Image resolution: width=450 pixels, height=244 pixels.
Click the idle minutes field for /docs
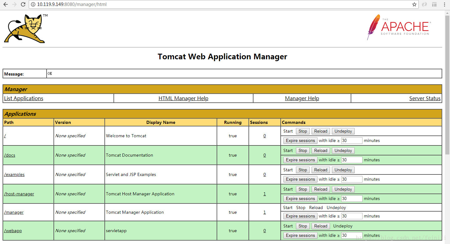pyautogui.click(x=352, y=160)
